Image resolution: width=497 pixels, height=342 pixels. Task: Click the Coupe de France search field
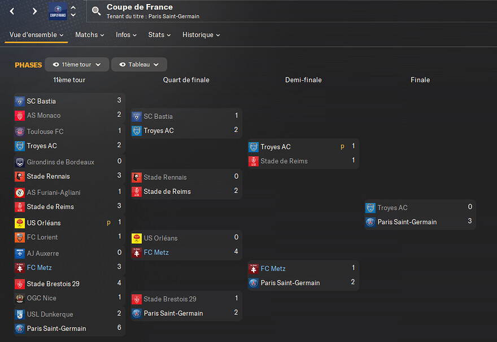coord(291,11)
